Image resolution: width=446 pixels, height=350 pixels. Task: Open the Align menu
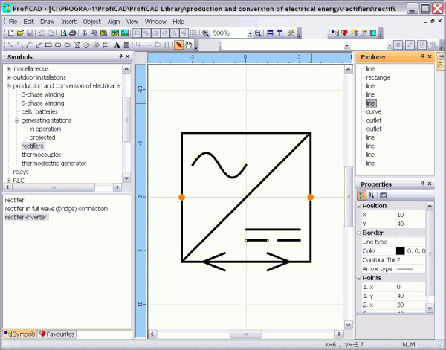coord(114,22)
